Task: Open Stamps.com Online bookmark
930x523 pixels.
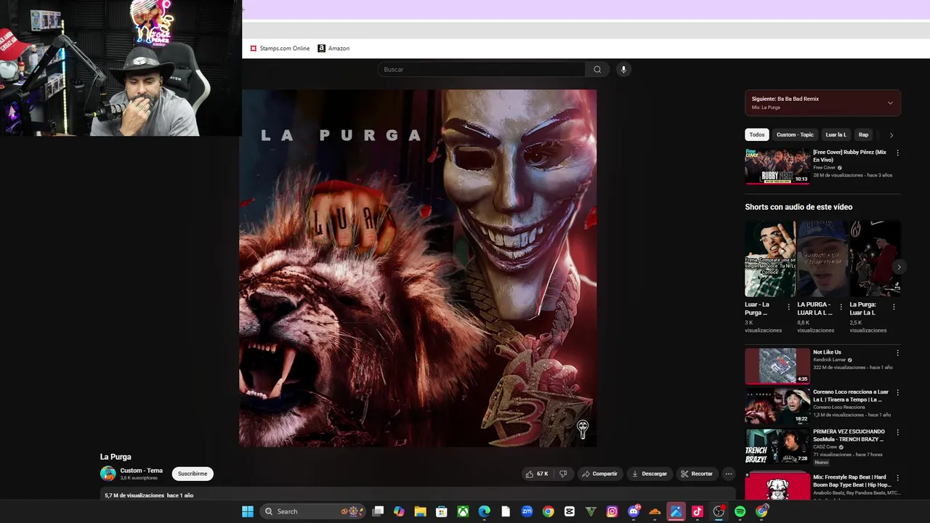Action: click(280, 49)
